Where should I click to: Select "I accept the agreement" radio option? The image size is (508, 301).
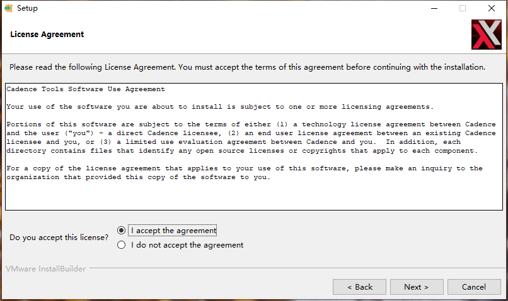122,231
